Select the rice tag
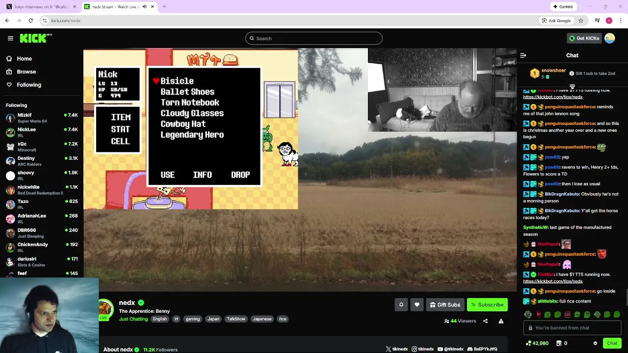628x353 pixels. point(283,319)
